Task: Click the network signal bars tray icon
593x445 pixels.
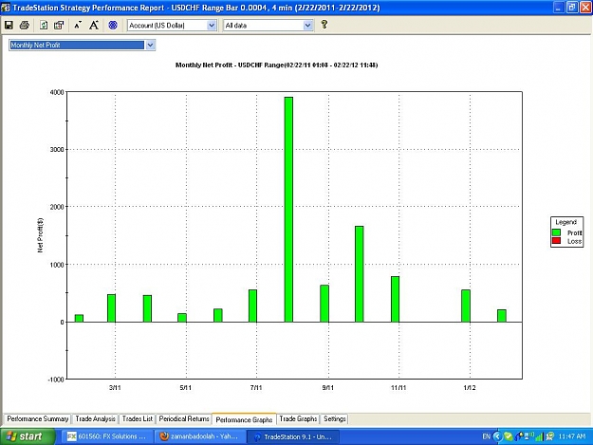Action: [539, 437]
